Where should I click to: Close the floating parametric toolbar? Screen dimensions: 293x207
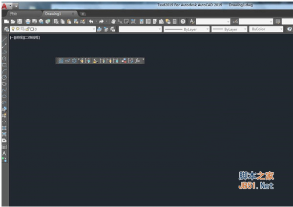143,59
